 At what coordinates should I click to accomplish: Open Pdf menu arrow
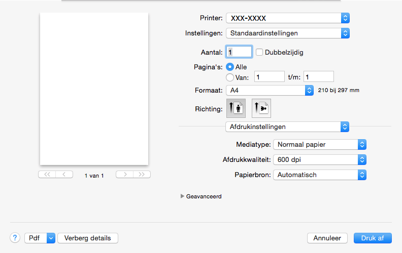tap(51, 238)
